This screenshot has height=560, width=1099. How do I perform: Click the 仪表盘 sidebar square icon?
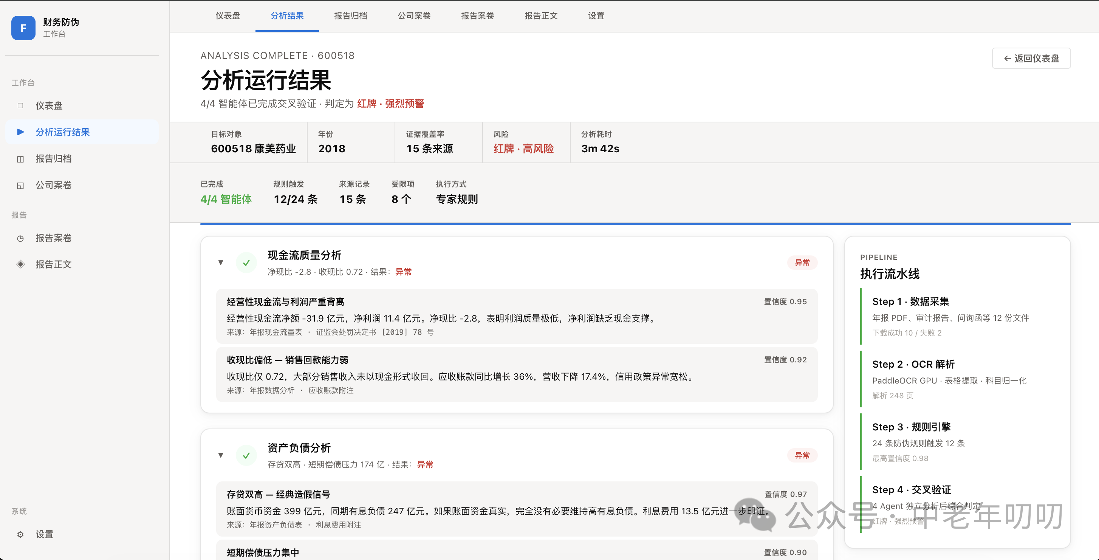[20, 105]
